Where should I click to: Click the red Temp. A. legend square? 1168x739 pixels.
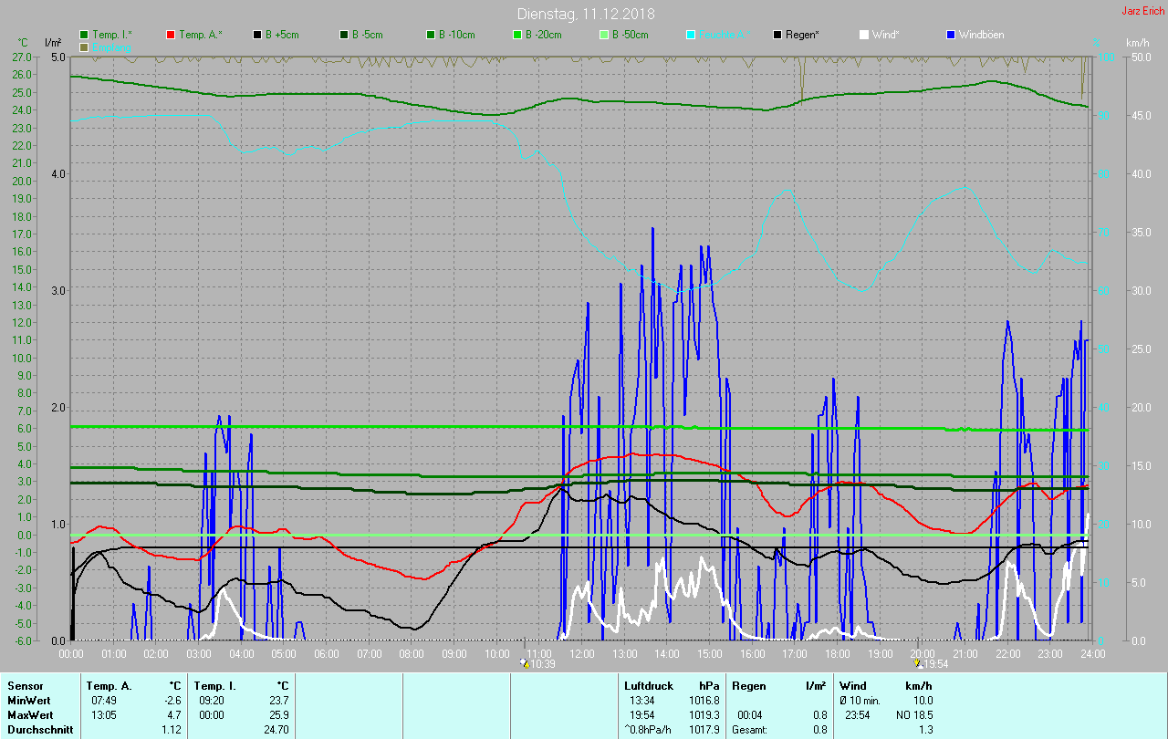(171, 35)
